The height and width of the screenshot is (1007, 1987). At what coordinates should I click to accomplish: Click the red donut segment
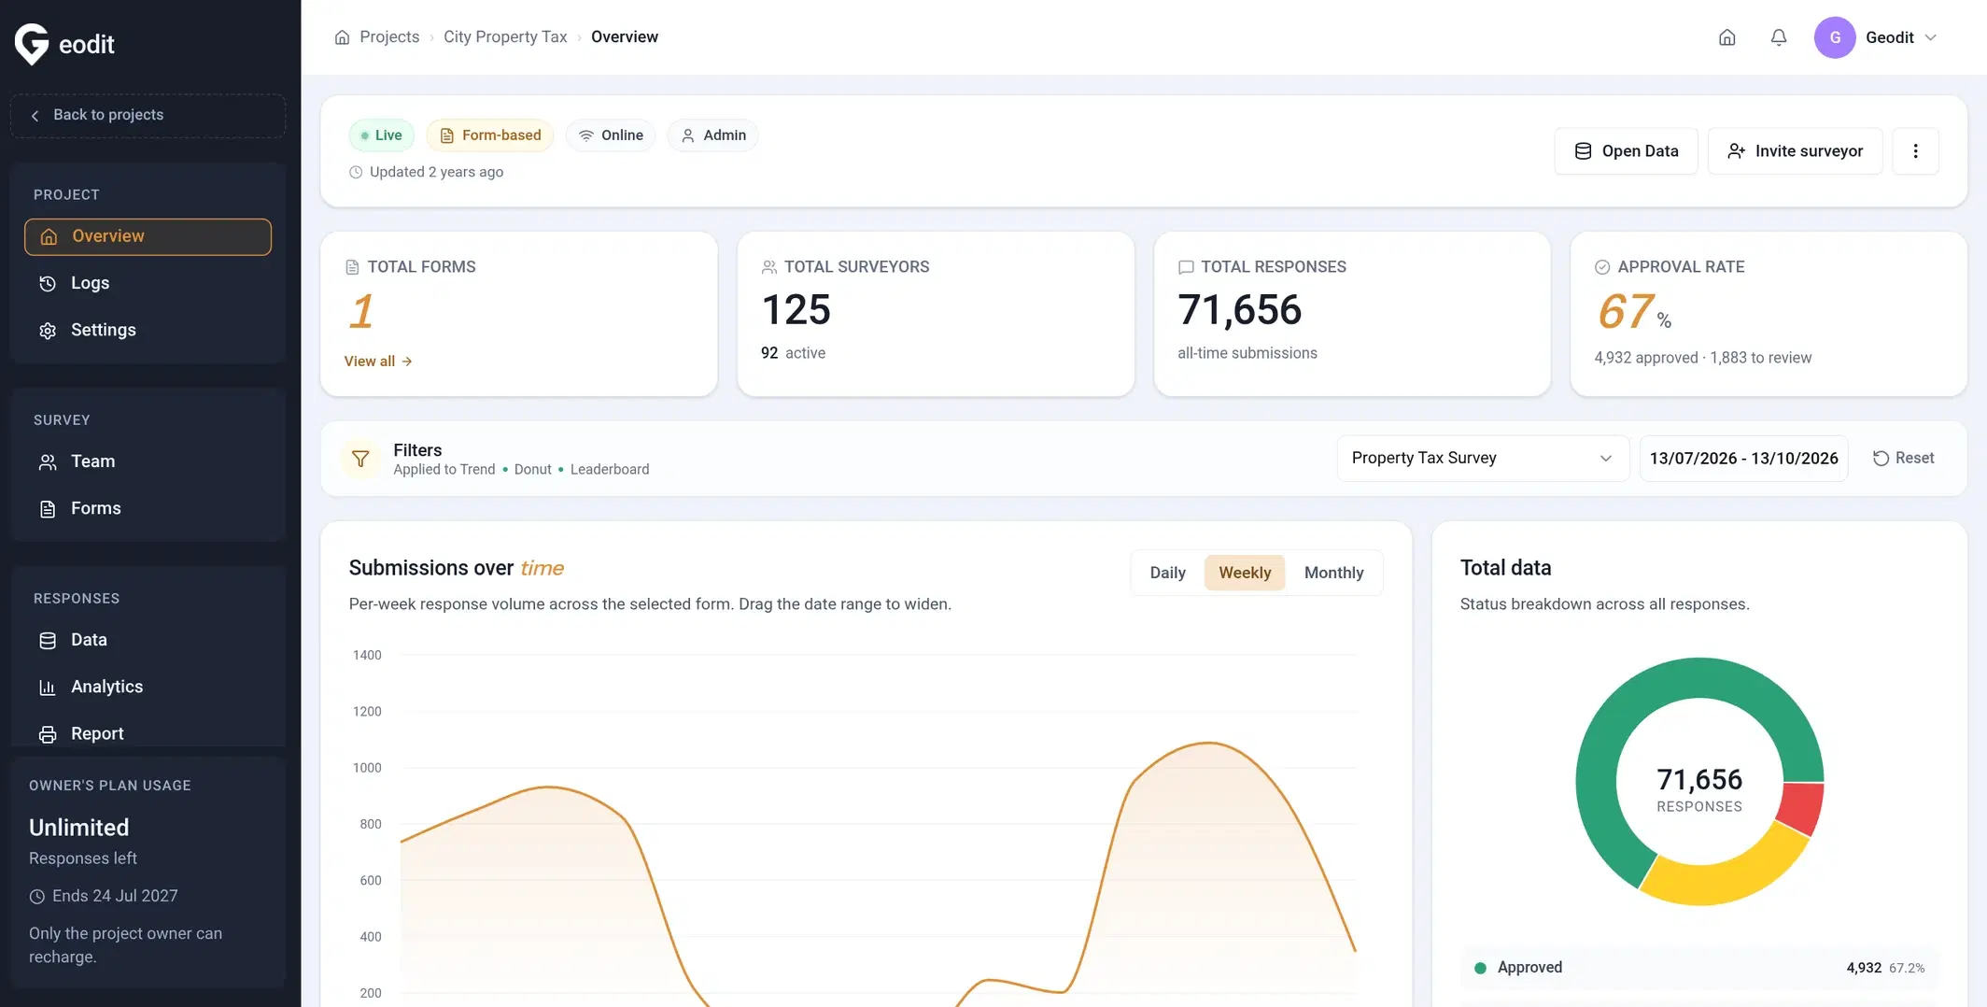tap(1801, 807)
